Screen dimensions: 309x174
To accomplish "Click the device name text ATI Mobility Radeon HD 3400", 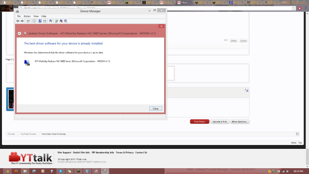I will [72, 61].
